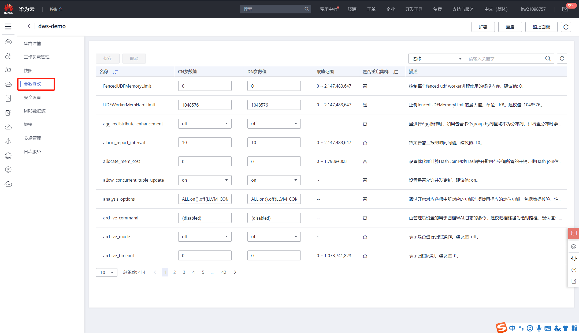Go to page 2 of parameters
Viewport: 579px width, 333px height.
175,272
